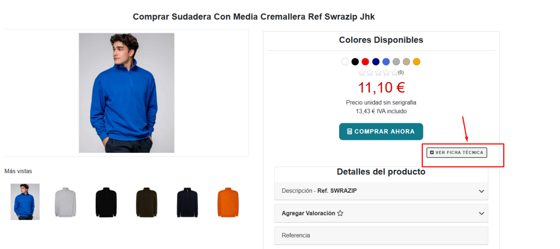Image resolution: width=560 pixels, height=249 pixels.
Task: View the grey sweatshirt thumbnail
Action: pyautogui.click(x=66, y=202)
